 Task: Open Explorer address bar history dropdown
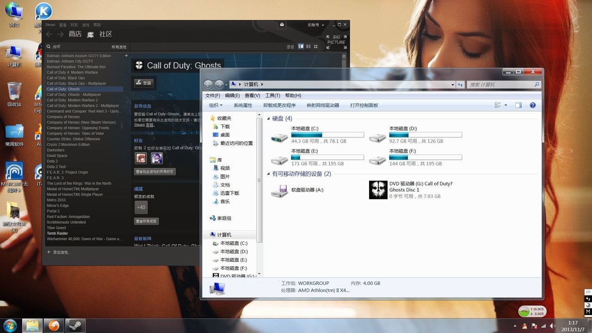[x=453, y=85]
